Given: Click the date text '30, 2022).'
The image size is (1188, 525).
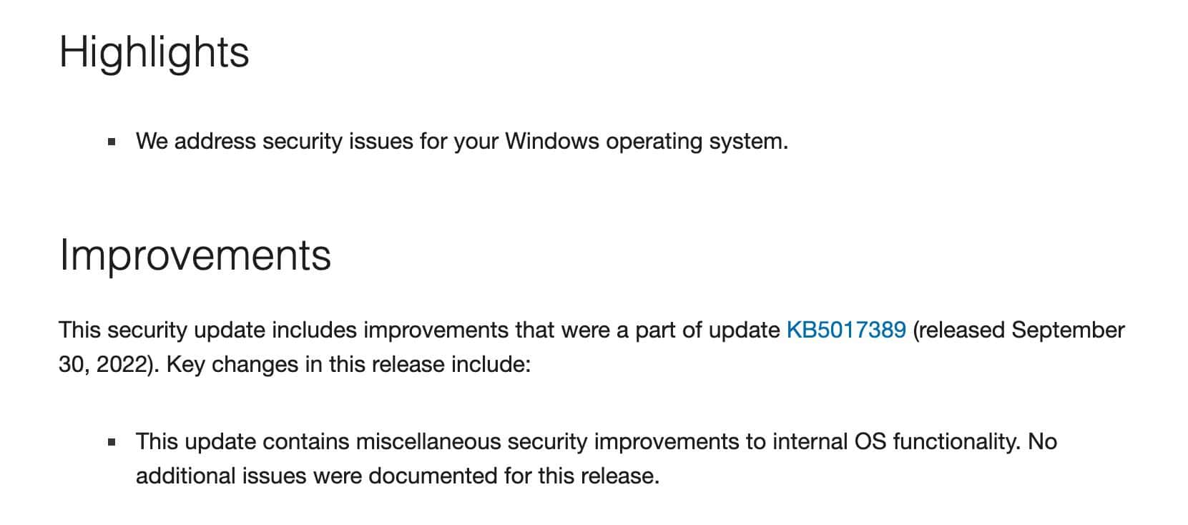Looking at the screenshot, I should pyautogui.click(x=109, y=364).
